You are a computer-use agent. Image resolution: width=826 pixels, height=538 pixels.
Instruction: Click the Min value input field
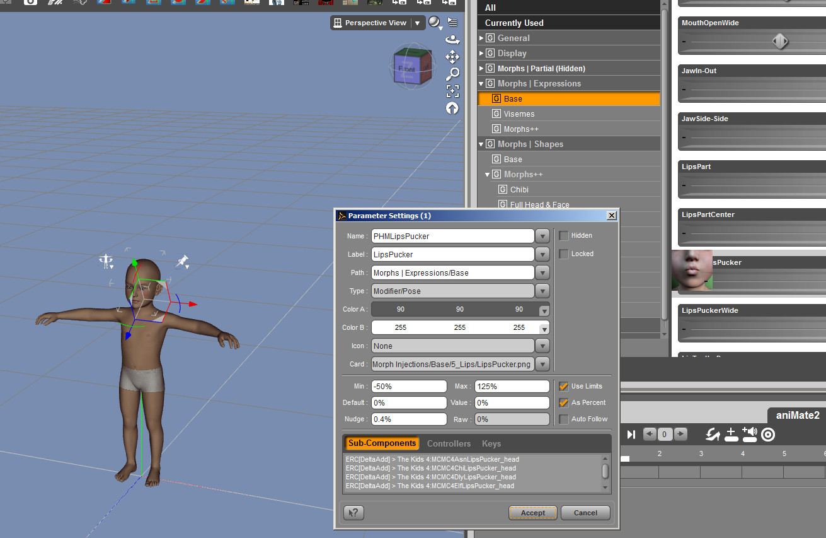(409, 386)
